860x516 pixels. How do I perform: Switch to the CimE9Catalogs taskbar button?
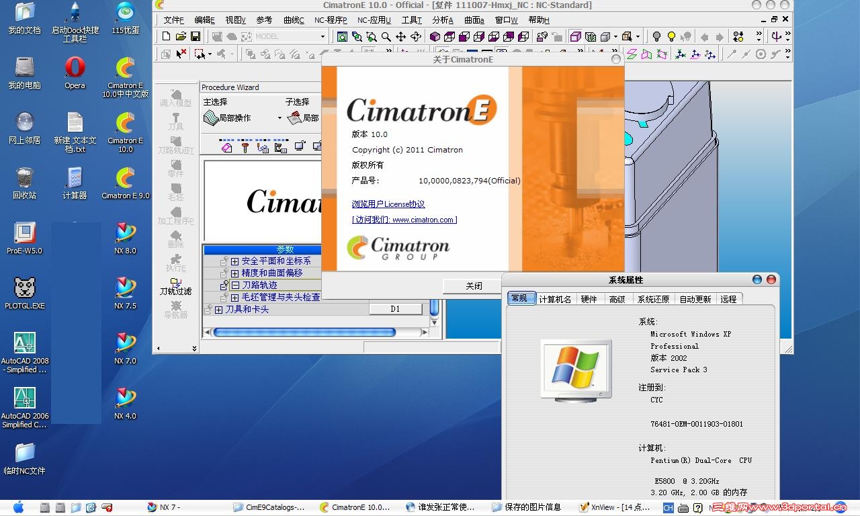(269, 507)
